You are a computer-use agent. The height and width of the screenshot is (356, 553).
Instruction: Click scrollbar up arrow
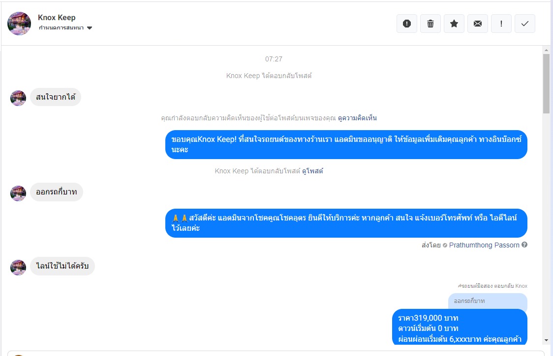click(546, 50)
